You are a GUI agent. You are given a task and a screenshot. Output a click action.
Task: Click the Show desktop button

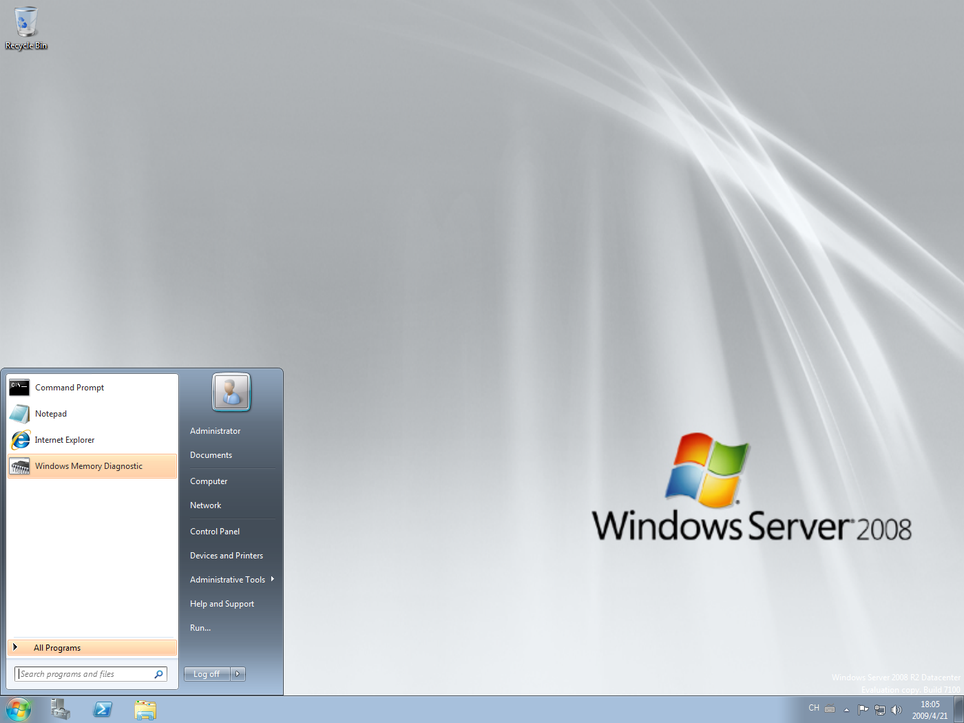[958, 709]
